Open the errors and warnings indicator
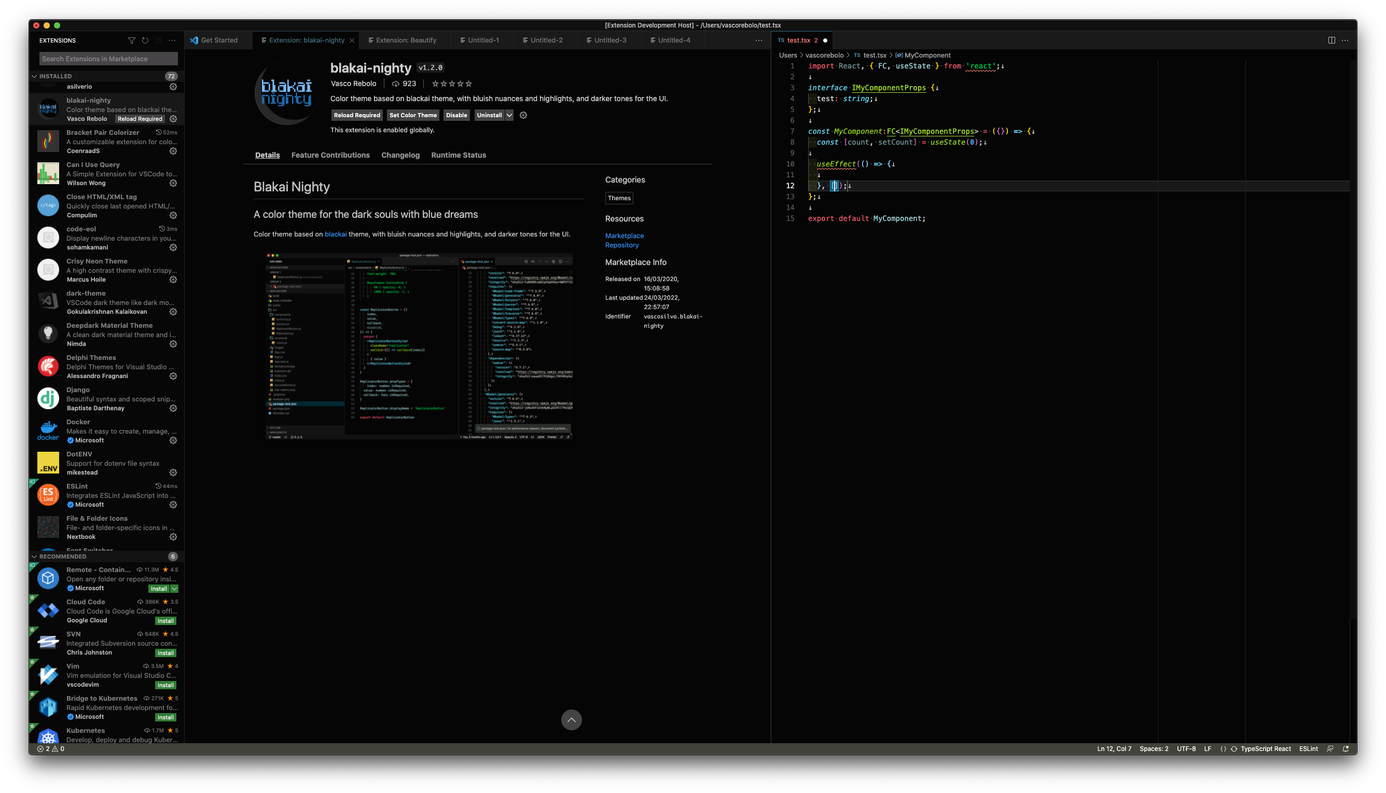Screen dimensions: 1386x793 pos(51,749)
